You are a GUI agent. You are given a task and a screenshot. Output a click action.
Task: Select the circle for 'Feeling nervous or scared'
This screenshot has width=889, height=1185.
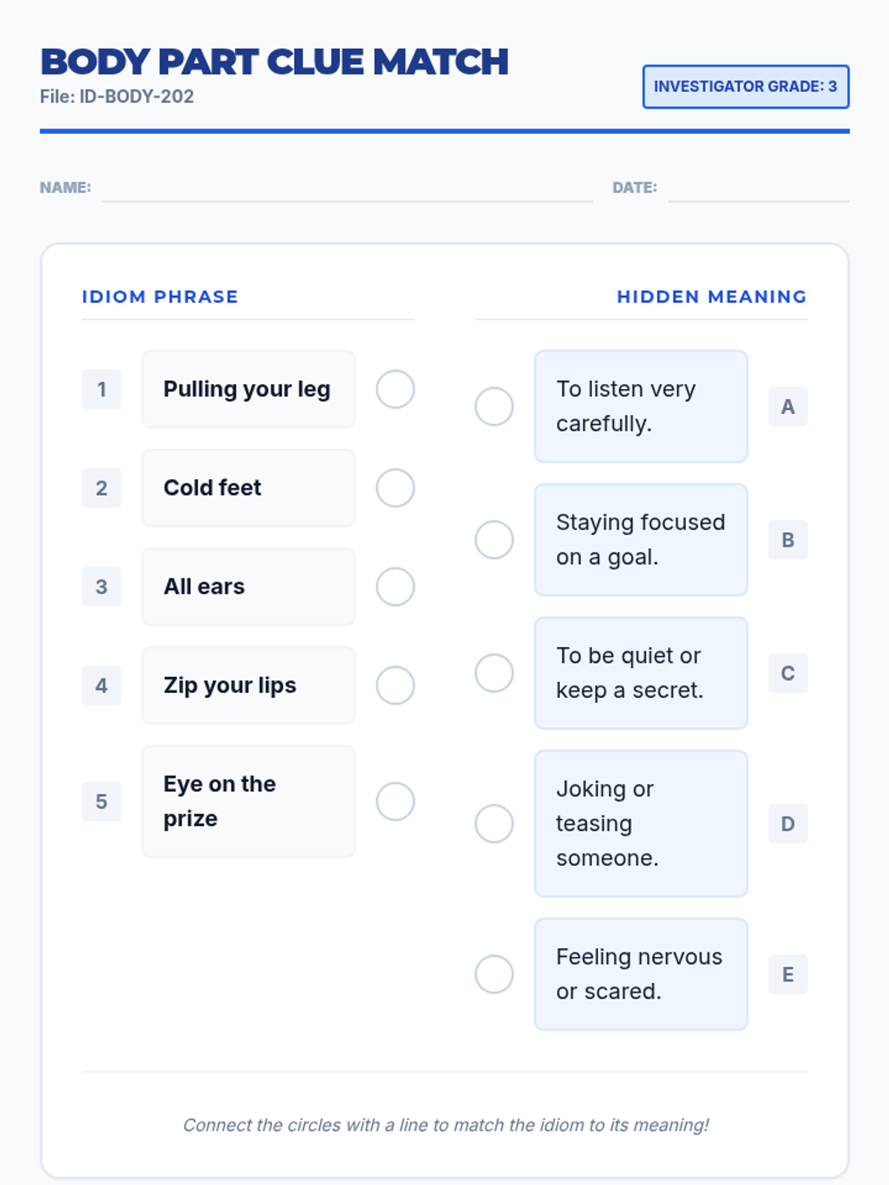494,974
